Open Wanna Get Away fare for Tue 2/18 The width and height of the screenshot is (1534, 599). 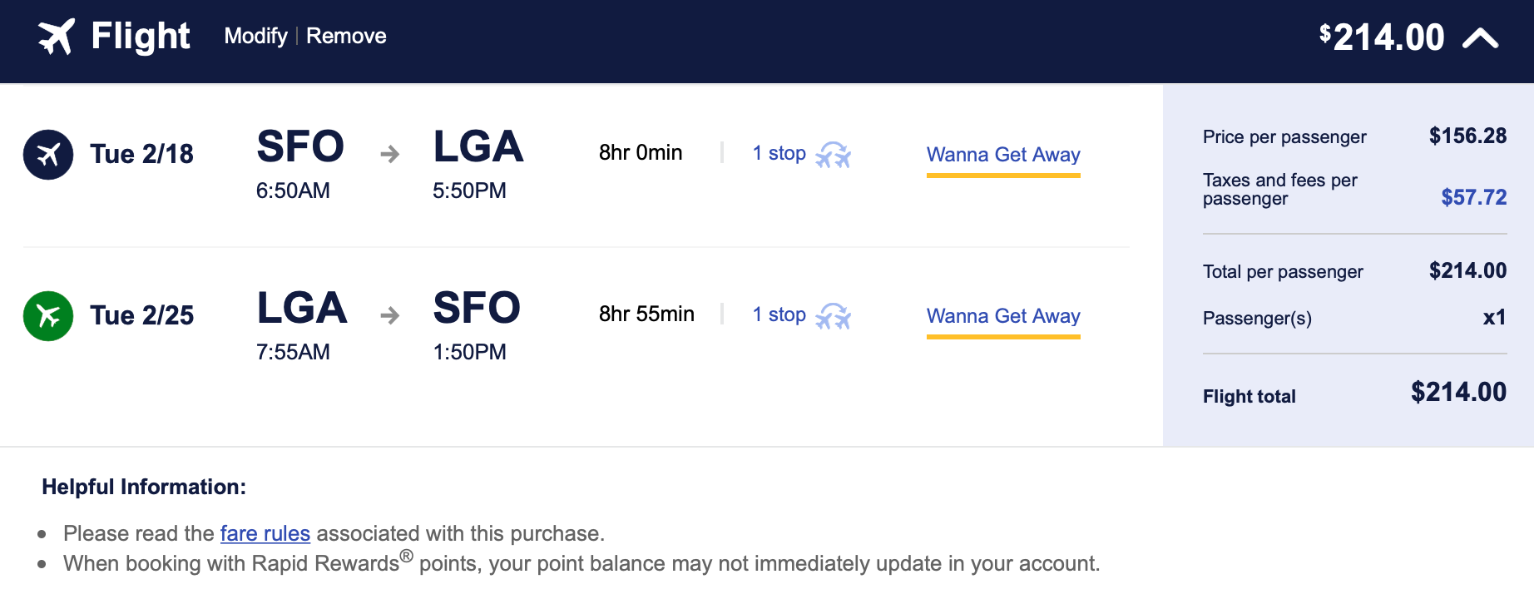[x=1003, y=155]
